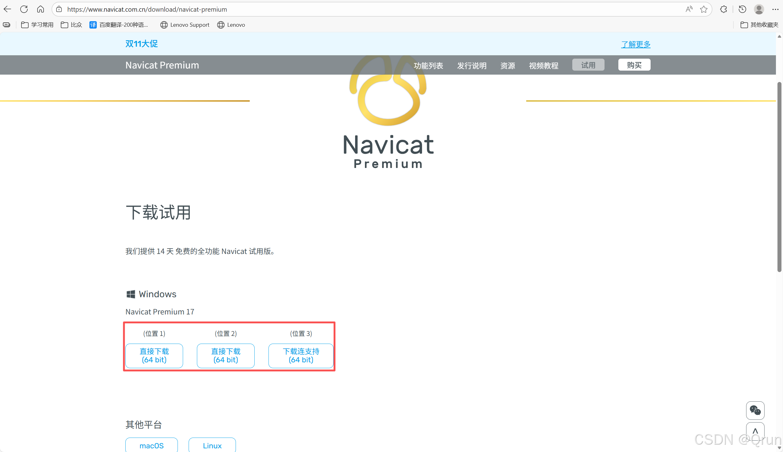This screenshot has height=452, width=783.
Task: Choose the Linux platform button
Action: point(212,445)
